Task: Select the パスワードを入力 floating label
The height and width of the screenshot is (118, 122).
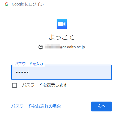Action: coord(29,64)
